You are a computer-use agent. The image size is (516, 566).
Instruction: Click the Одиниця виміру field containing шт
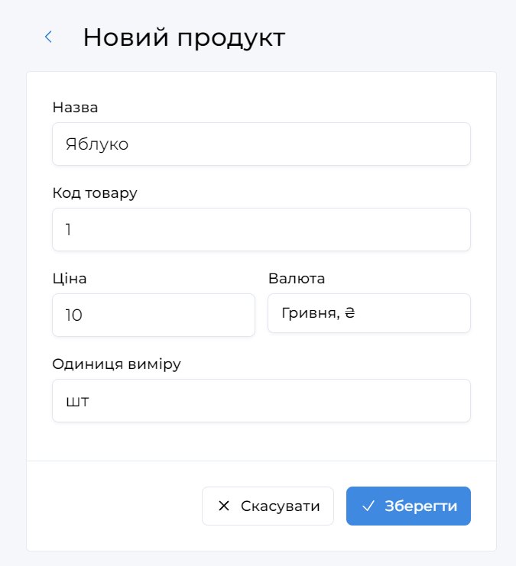[x=261, y=400]
